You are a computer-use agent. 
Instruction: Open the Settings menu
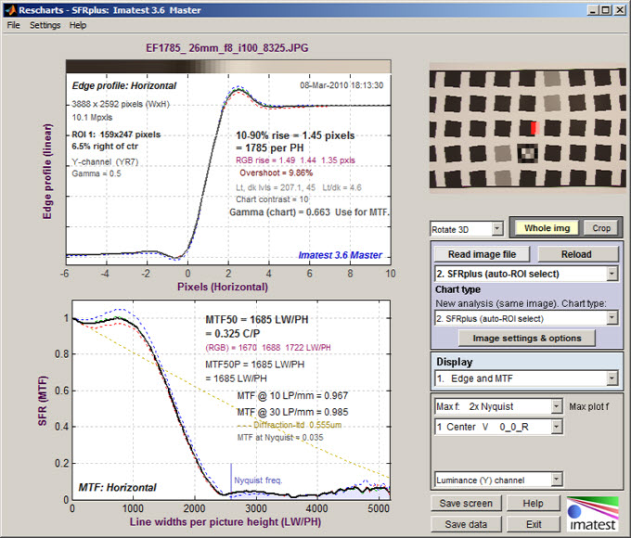45,25
